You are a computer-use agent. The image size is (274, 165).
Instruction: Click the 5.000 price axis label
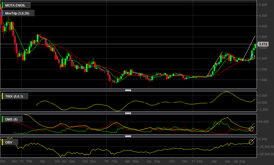pyautogui.click(x=263, y=5)
